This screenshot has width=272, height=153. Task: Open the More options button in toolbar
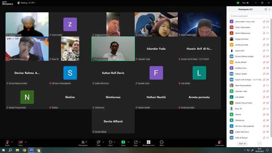161,143
